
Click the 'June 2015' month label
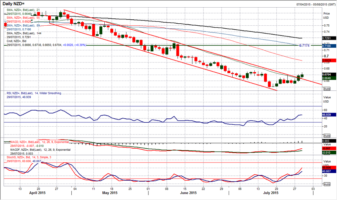click(x=188, y=193)
